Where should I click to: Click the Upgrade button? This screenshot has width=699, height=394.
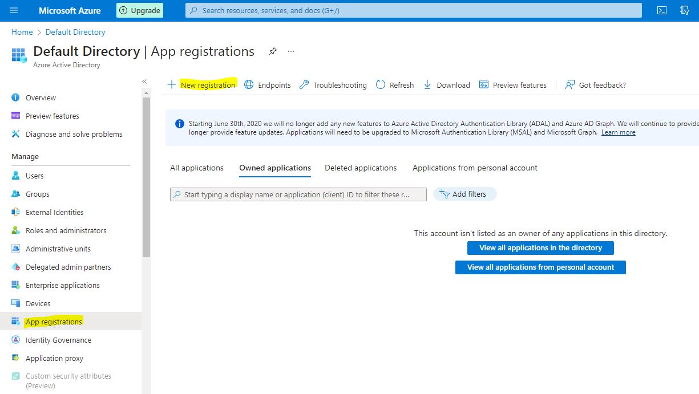click(140, 10)
